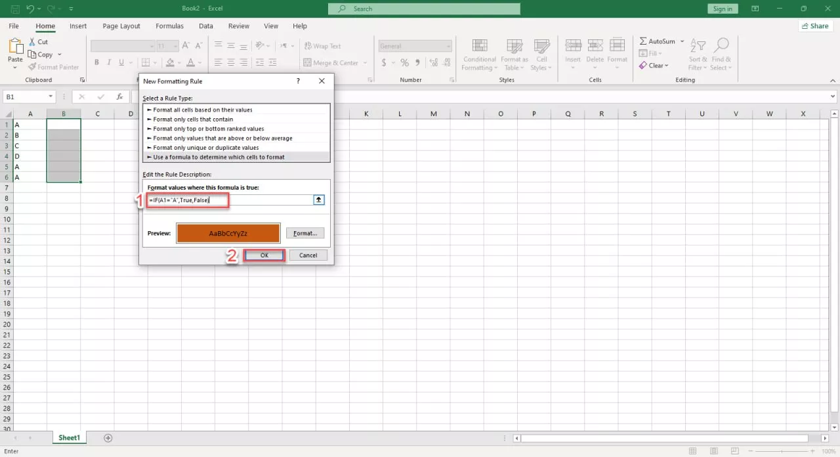
Task: Switch to the Page Layout tab
Action: pyautogui.click(x=121, y=26)
